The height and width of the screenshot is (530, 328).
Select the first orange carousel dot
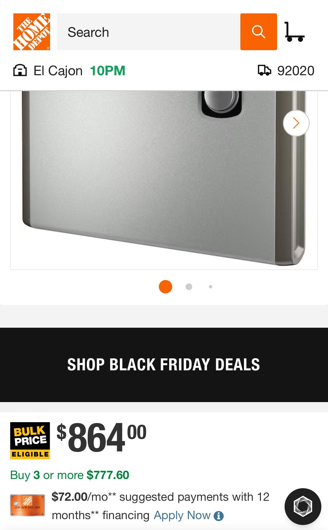tap(166, 287)
